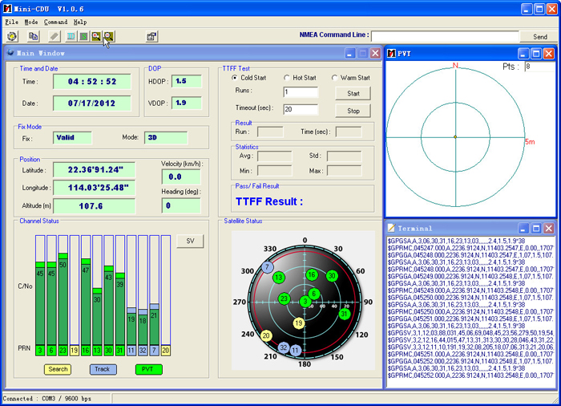Click the copy pages toolbar icon

(x=34, y=36)
